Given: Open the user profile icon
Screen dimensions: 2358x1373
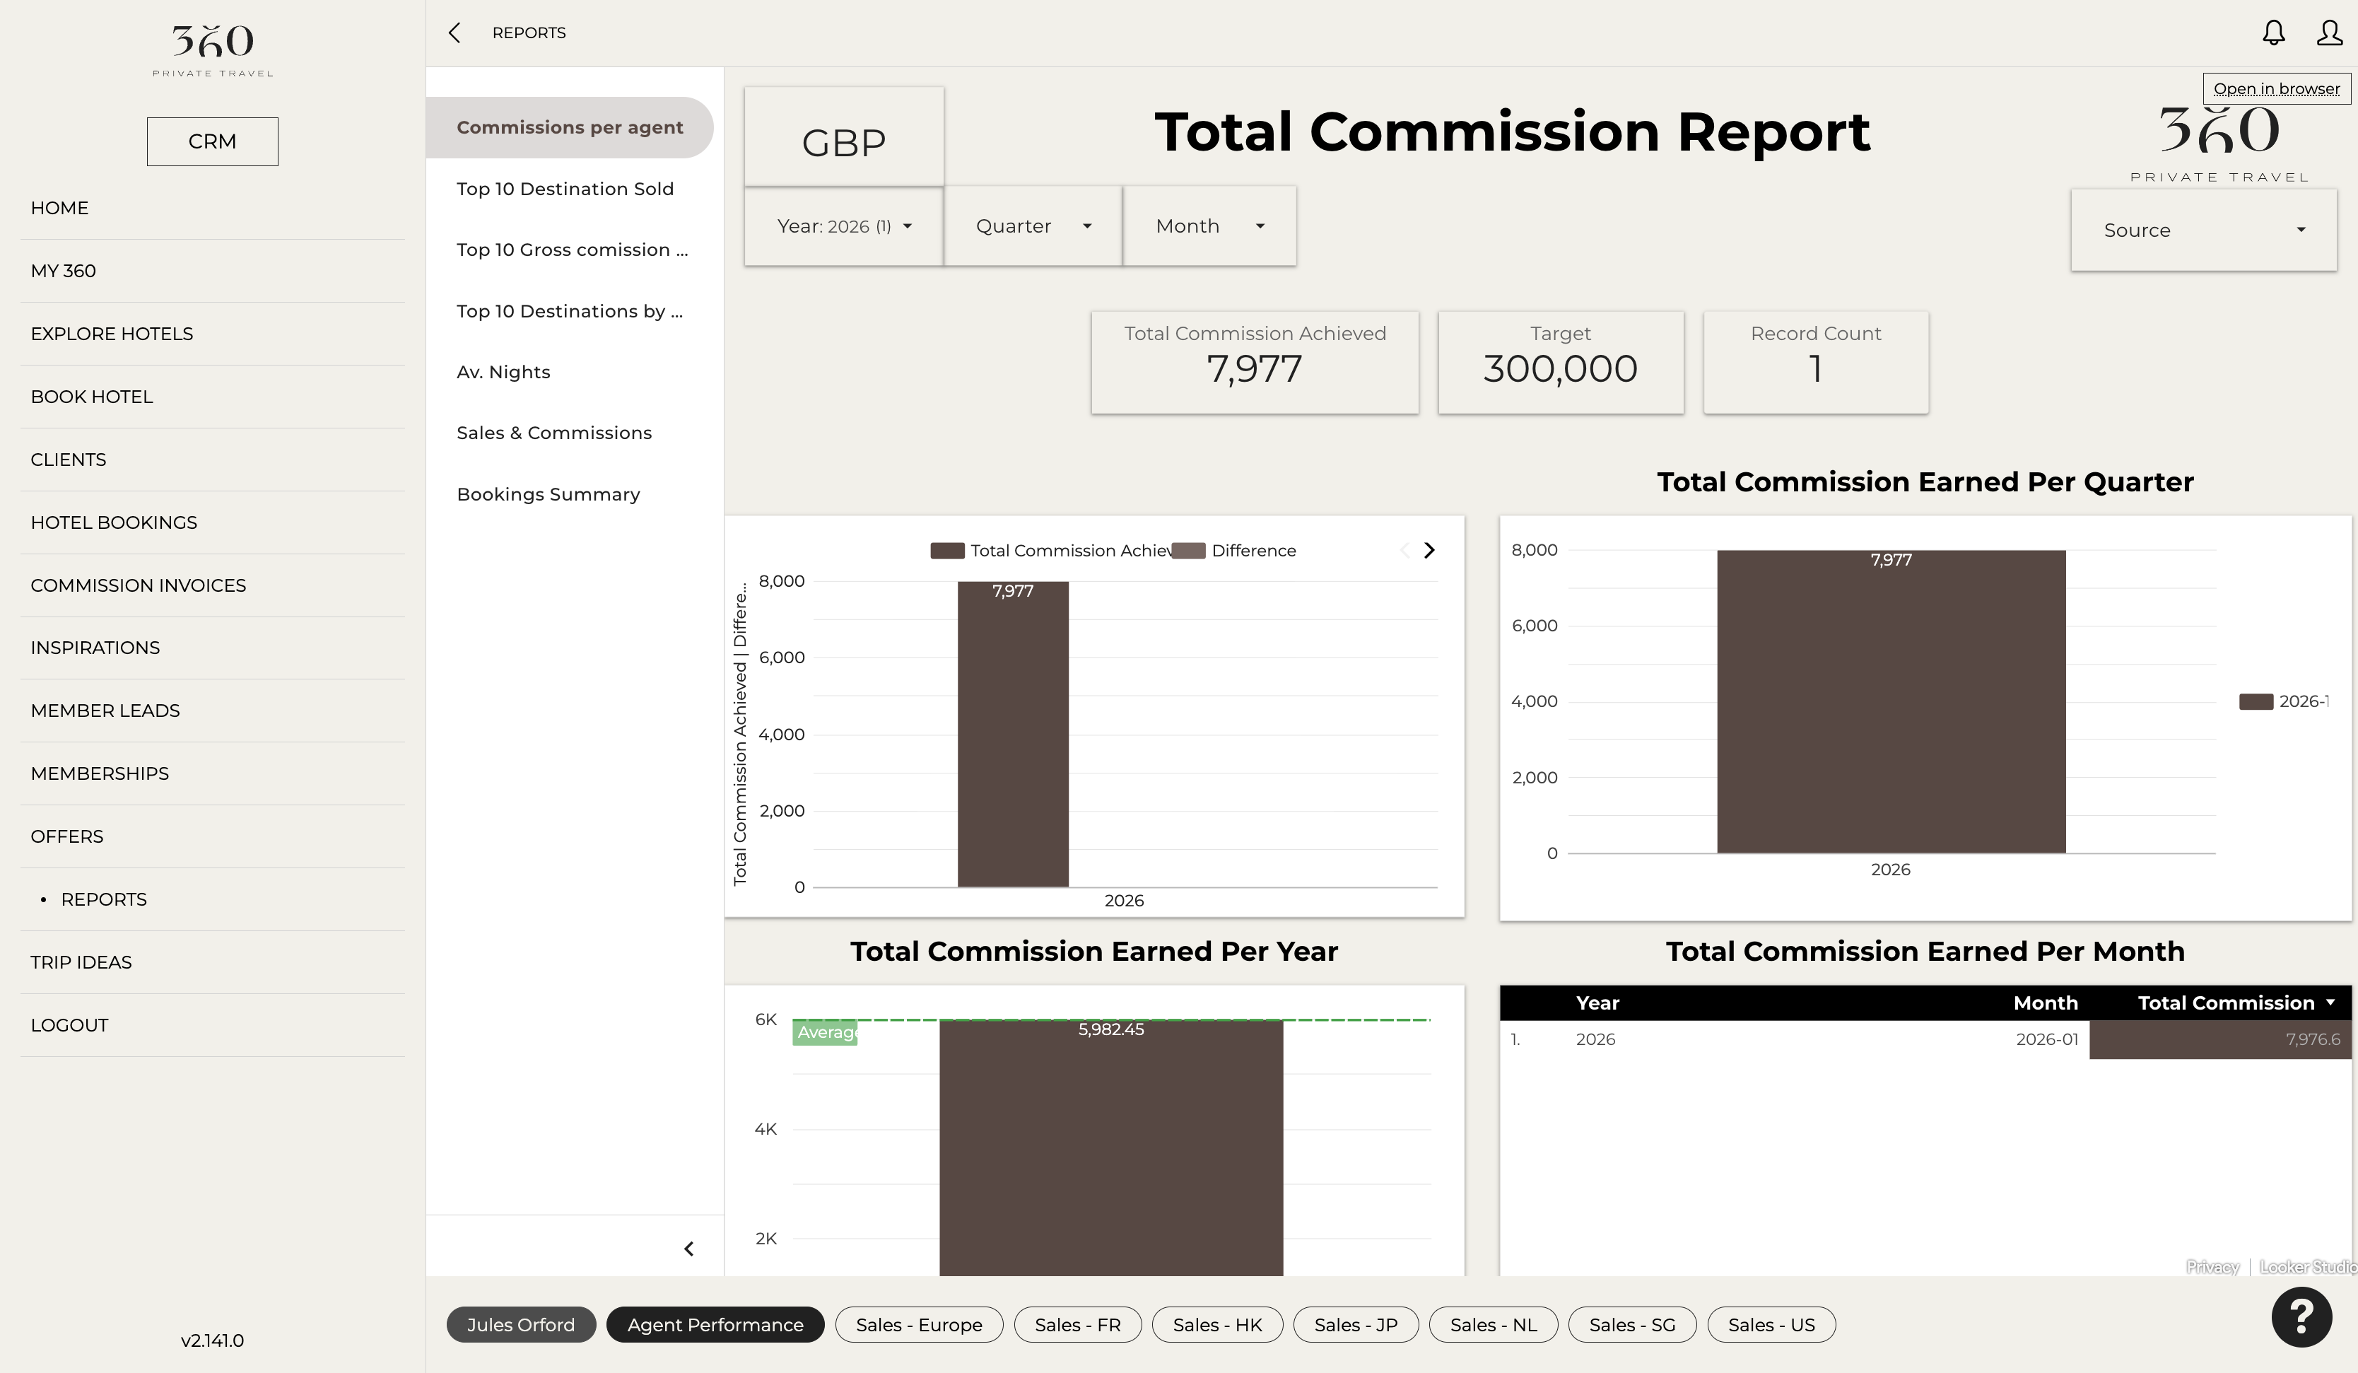Looking at the screenshot, I should pyautogui.click(x=2329, y=33).
